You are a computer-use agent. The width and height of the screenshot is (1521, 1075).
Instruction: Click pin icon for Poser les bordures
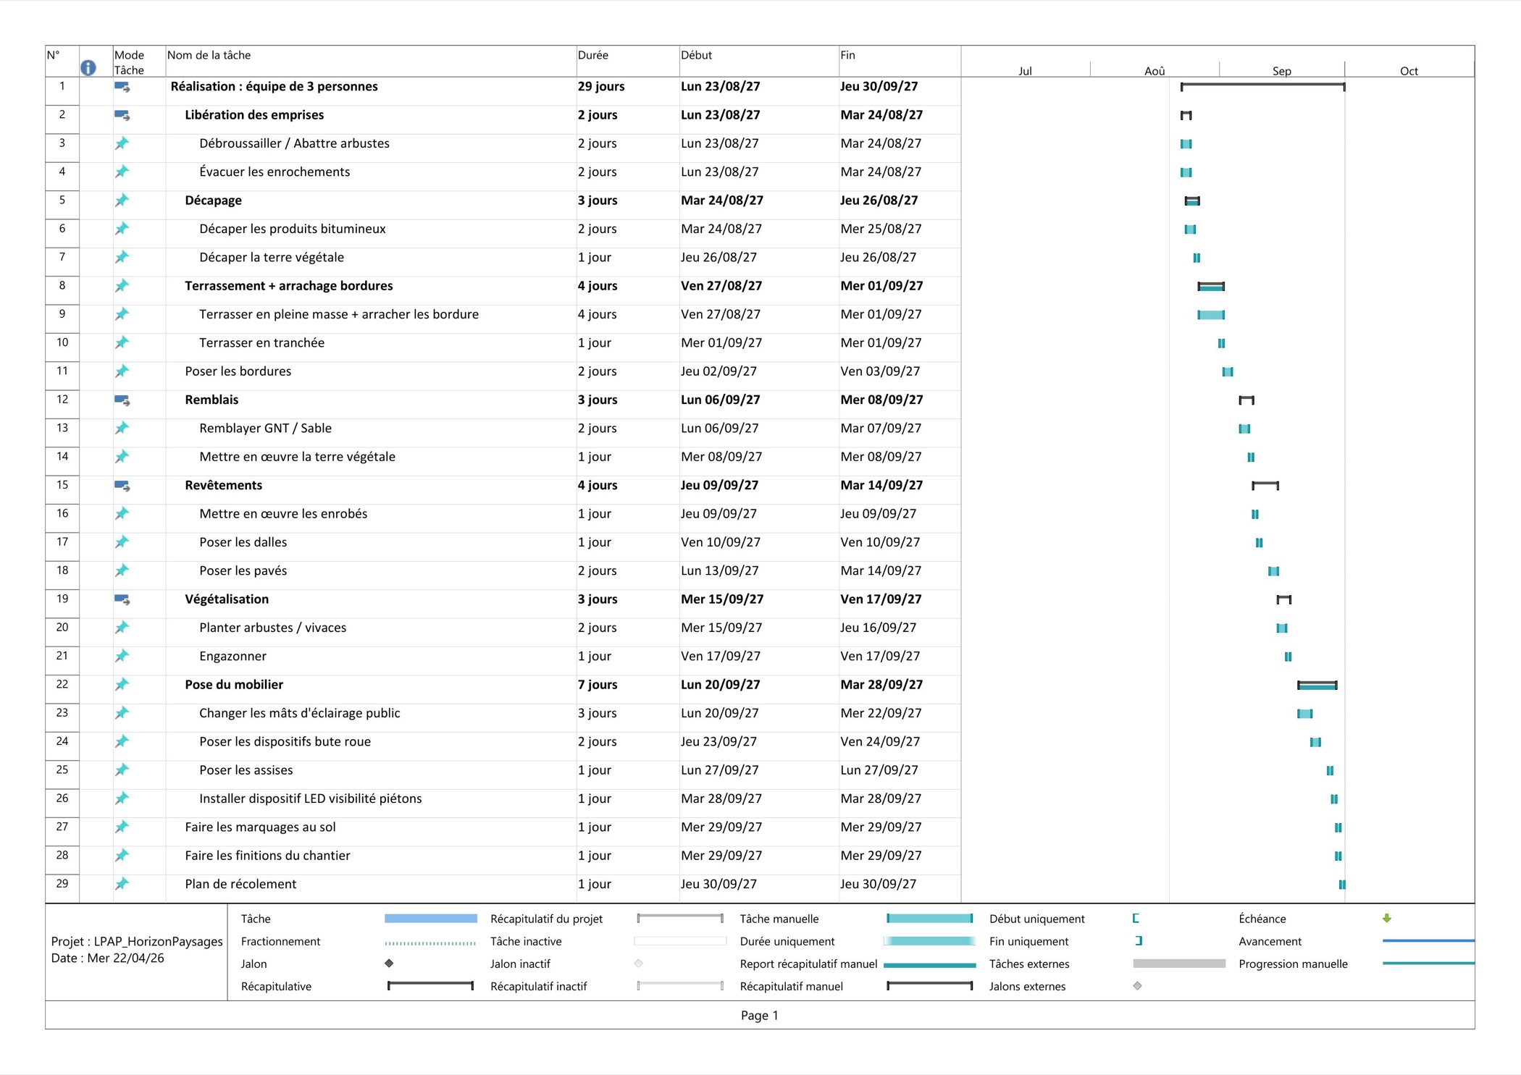pyautogui.click(x=122, y=371)
